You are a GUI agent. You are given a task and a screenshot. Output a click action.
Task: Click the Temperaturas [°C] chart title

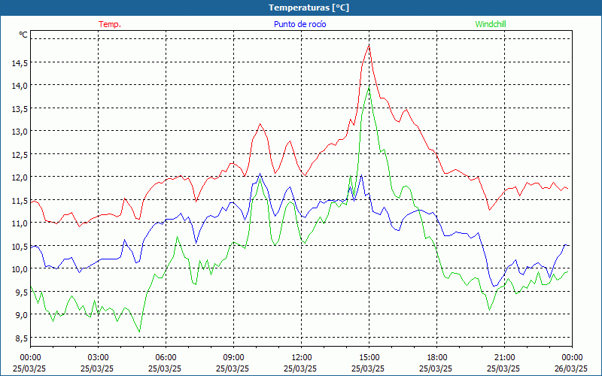pos(309,8)
